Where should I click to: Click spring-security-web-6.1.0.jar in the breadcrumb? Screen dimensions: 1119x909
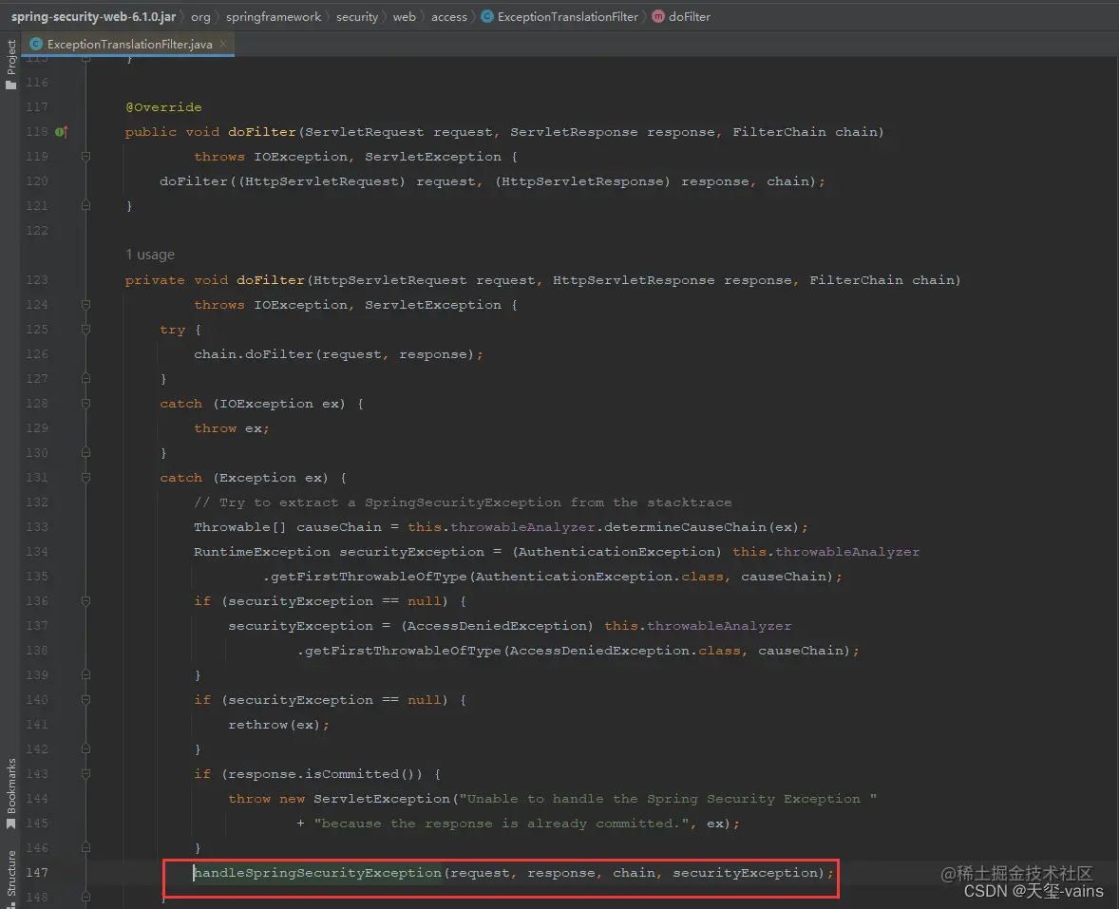[93, 16]
